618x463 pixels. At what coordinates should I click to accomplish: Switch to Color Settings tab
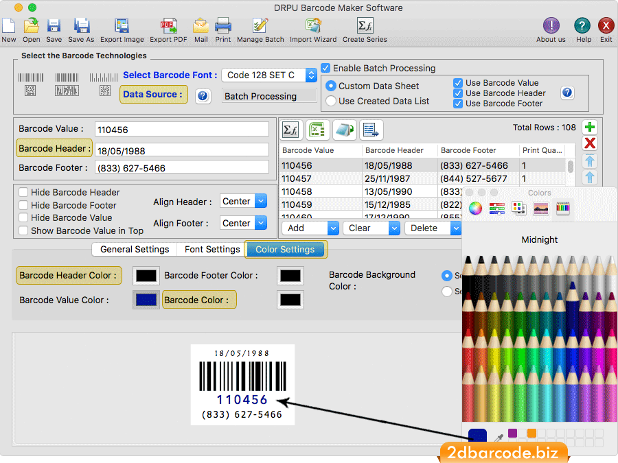coord(285,249)
